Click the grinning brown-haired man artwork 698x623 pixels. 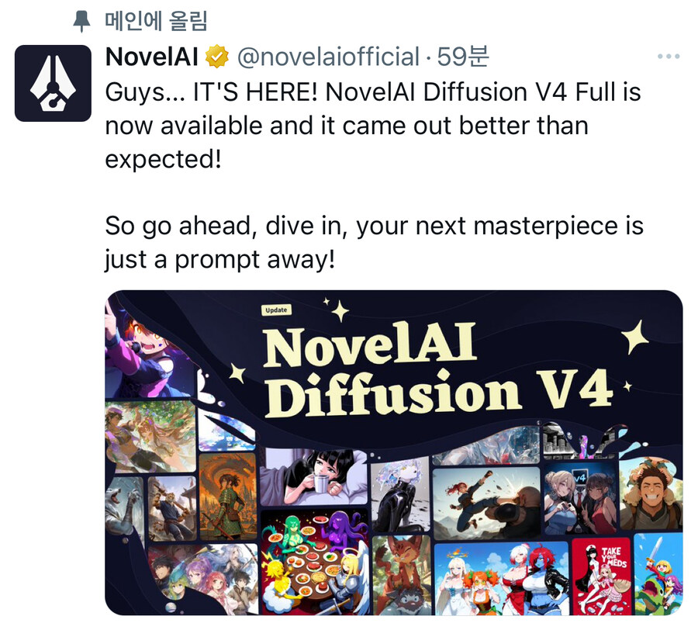point(651,495)
